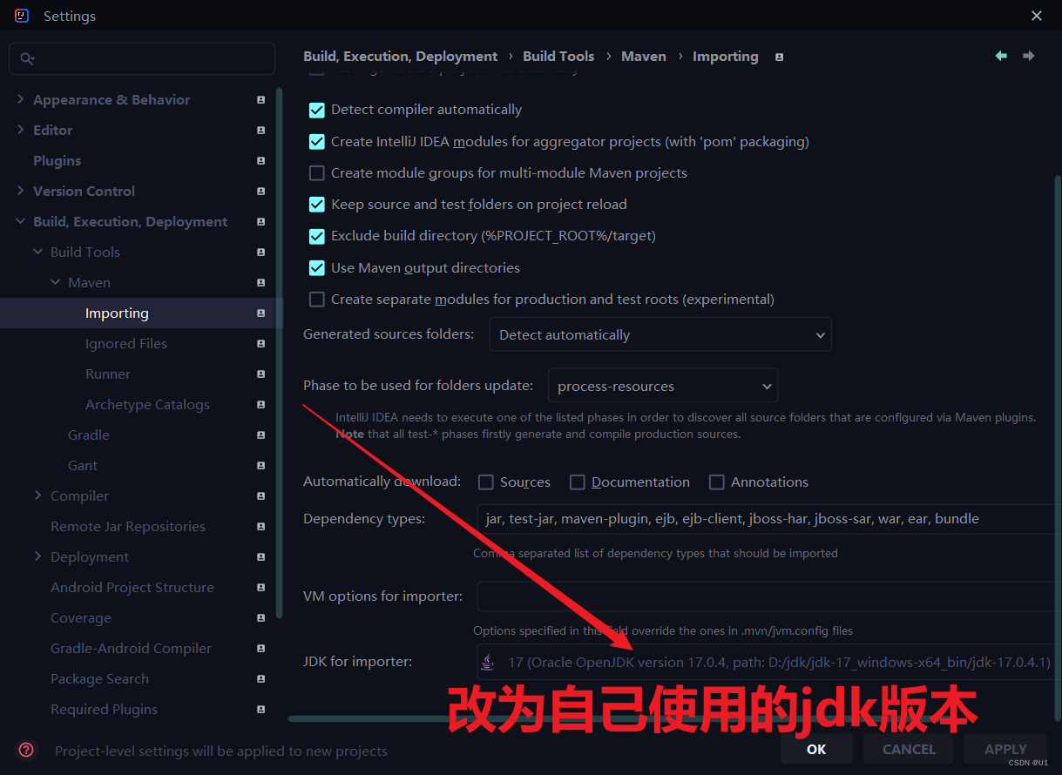
Task: Toggle Exclude build directory checkbox
Action: point(317,236)
